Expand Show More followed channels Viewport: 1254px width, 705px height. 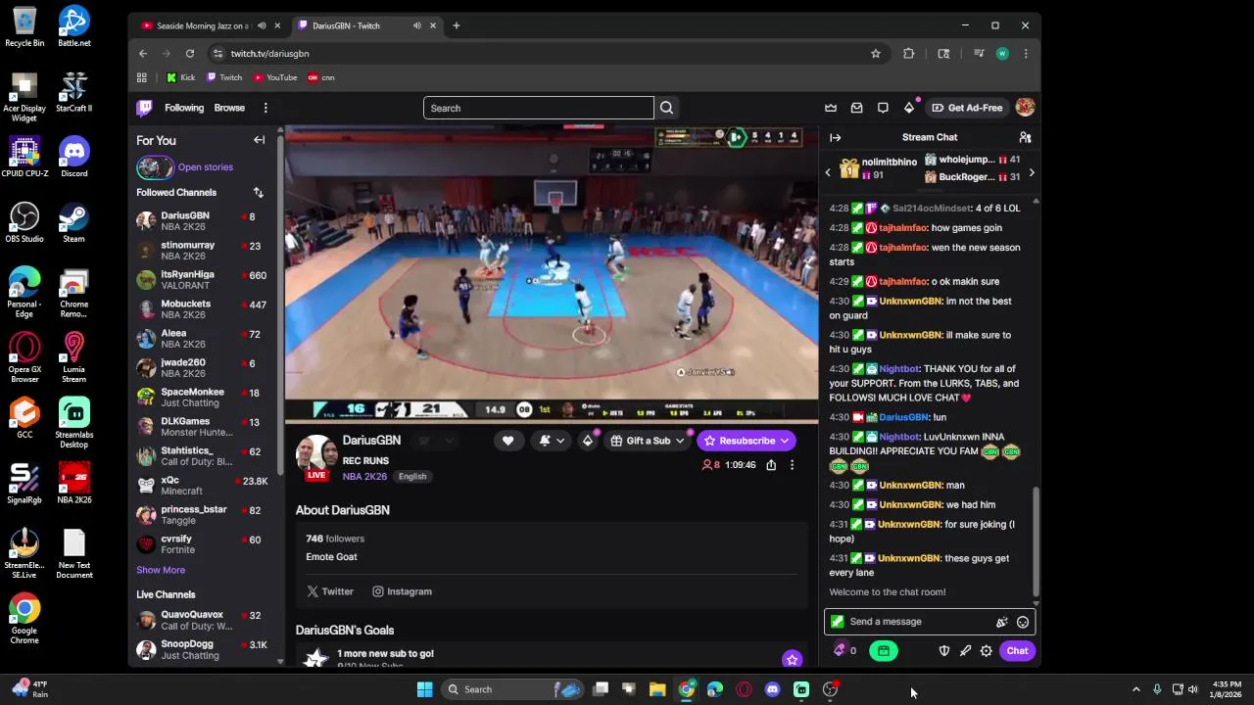[161, 570]
